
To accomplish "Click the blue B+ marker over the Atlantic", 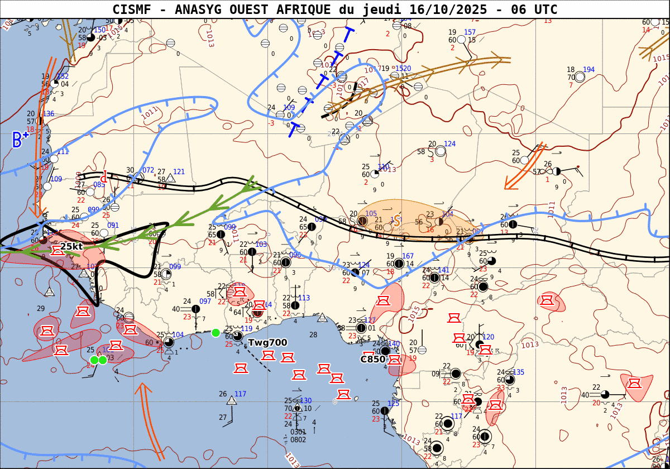I will click(20, 140).
